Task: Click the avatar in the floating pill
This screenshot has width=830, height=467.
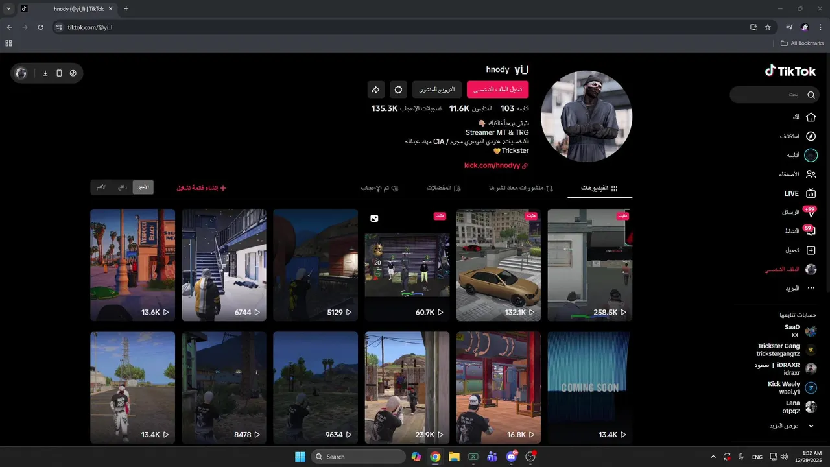Action: [x=21, y=73]
